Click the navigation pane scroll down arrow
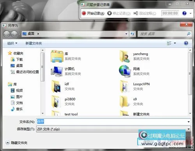The width and height of the screenshot is (195, 151). click(x=43, y=114)
